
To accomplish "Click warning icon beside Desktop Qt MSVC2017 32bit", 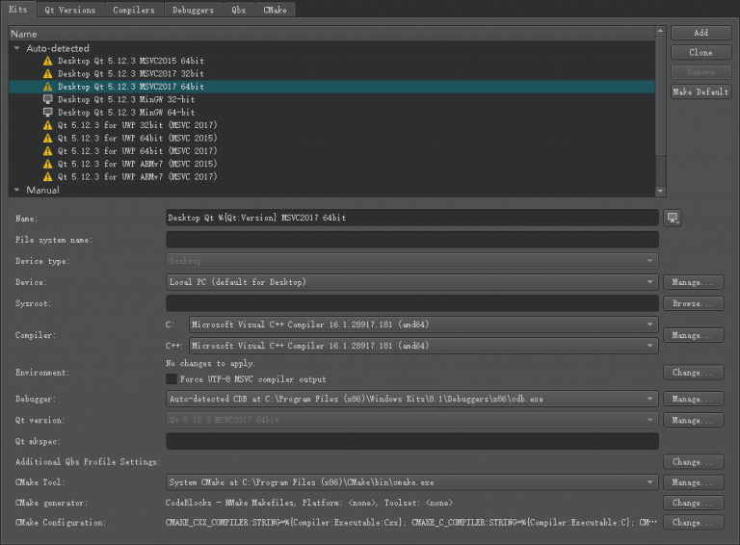I will (47, 73).
